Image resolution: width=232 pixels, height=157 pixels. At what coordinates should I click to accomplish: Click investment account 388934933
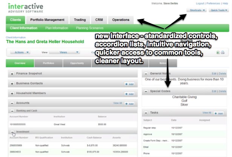click(x=15, y=152)
